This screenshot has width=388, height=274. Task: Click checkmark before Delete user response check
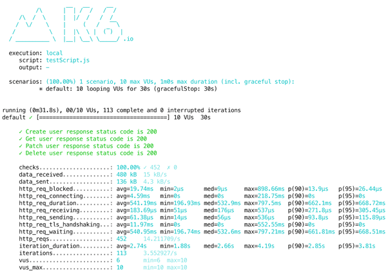21,153
